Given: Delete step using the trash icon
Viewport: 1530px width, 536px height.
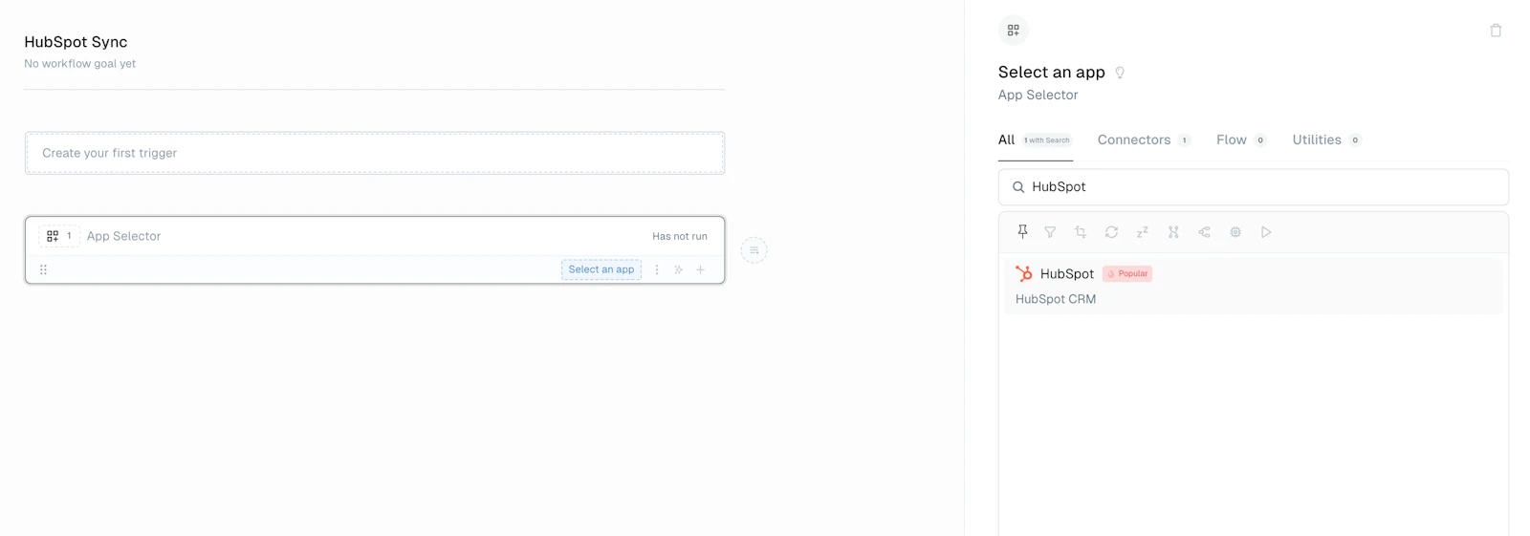Looking at the screenshot, I should 1496,31.
